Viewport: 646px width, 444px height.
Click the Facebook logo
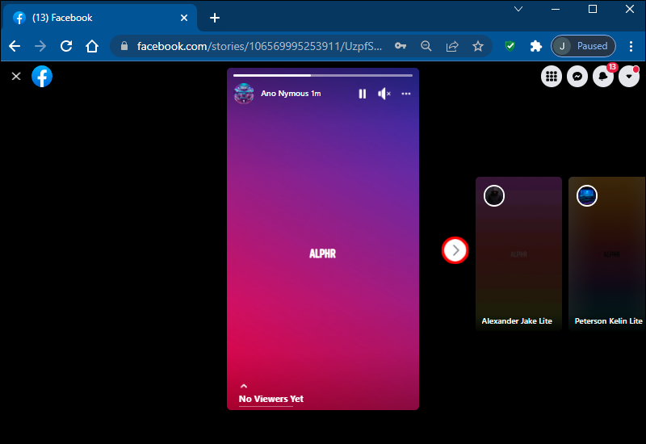42,76
